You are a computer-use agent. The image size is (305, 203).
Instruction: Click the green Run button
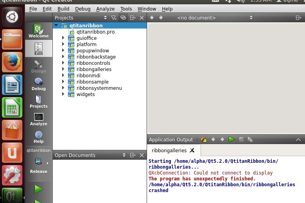[x=38, y=189]
